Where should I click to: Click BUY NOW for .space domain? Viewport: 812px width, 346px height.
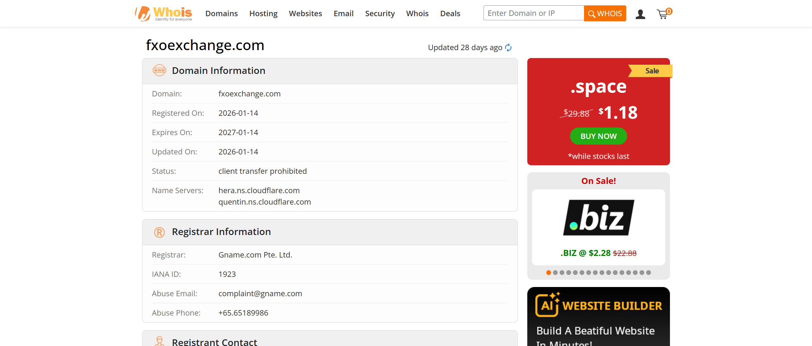tap(598, 136)
